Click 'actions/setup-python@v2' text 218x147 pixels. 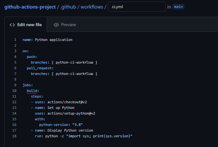click(71, 113)
